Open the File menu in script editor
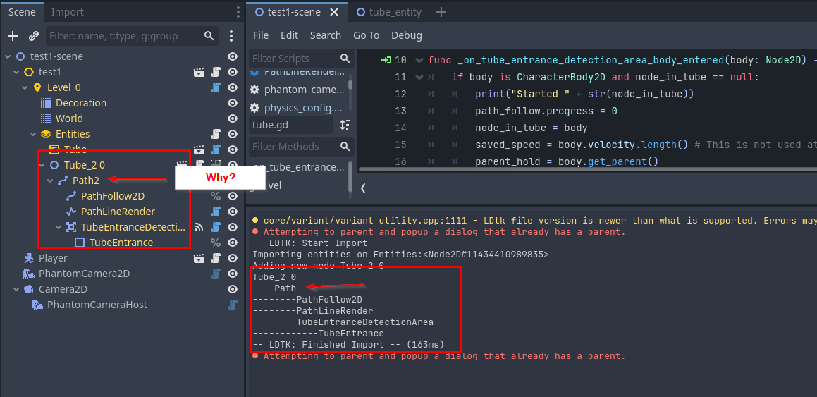Viewport: 817px width, 397px height. (x=261, y=35)
